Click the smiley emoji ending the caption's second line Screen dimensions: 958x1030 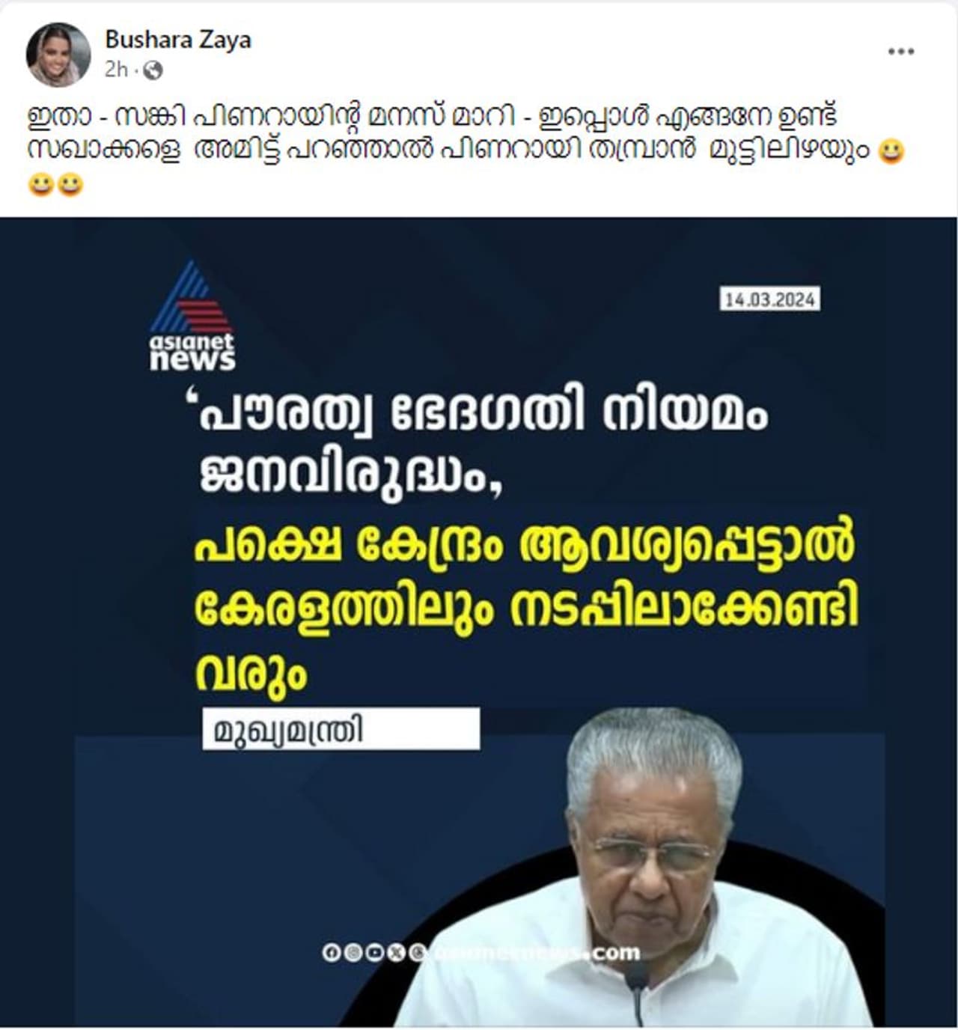click(891, 152)
